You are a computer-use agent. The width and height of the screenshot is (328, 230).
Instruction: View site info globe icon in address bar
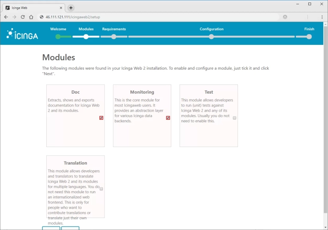(42, 17)
